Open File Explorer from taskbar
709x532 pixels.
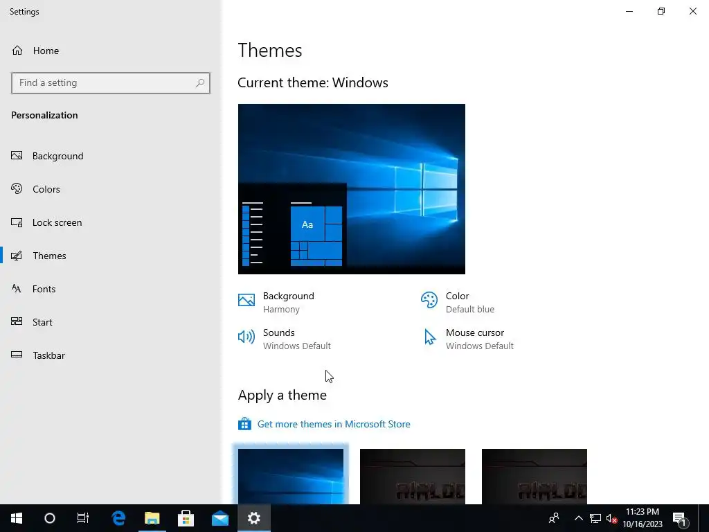pos(152,518)
